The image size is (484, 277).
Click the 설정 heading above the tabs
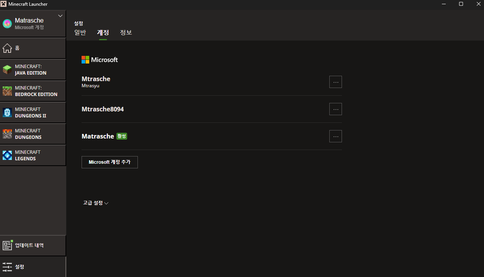pos(78,23)
